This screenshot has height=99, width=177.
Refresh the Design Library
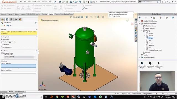click(x=173, y=18)
